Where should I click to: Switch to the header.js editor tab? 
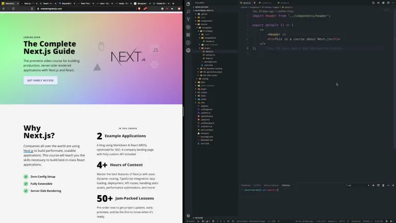[x=285, y=3]
